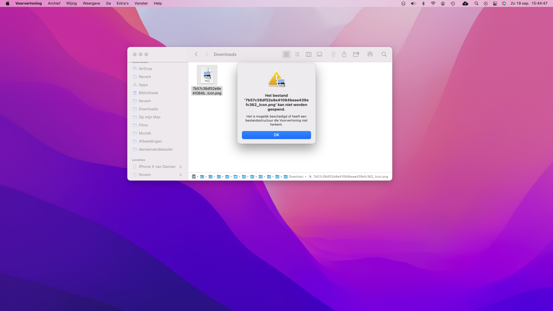Select Bibliotheek in the sidebar

pyautogui.click(x=158, y=93)
